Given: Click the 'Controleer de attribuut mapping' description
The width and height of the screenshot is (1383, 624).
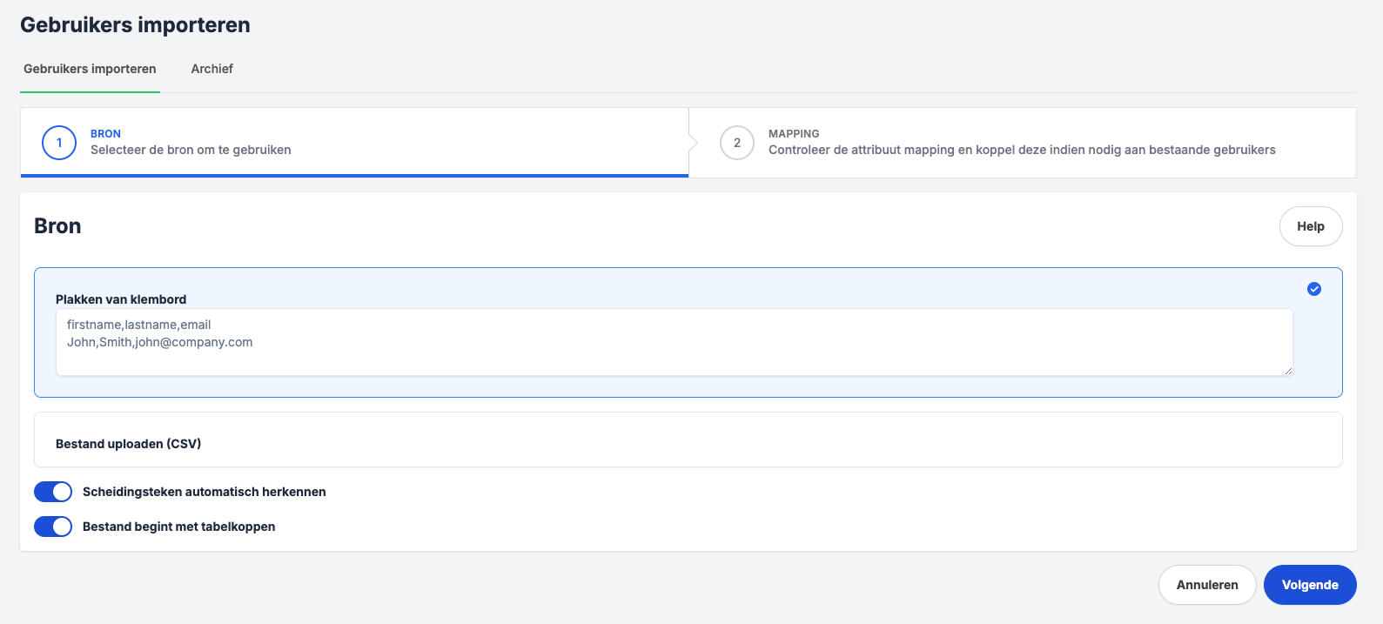Looking at the screenshot, I should click(x=1021, y=150).
